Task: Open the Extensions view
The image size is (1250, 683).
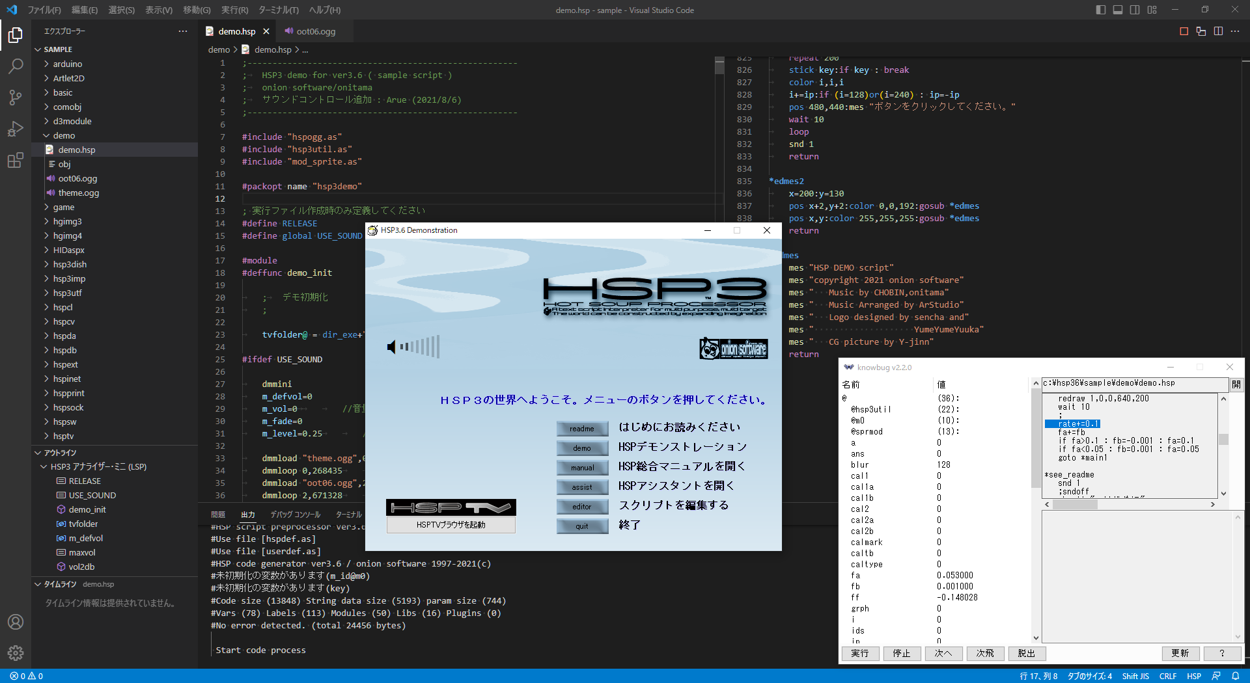Action: [x=16, y=160]
